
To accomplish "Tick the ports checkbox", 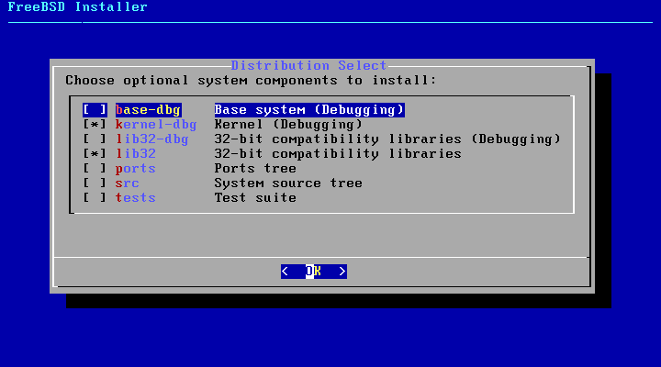I will tap(95, 169).
